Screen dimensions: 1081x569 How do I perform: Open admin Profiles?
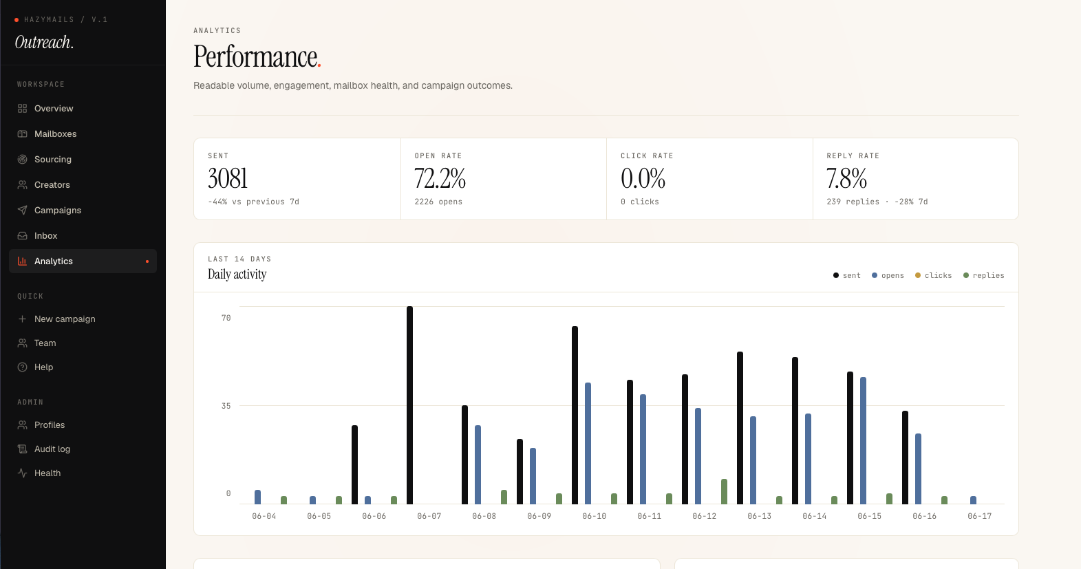coord(83,425)
